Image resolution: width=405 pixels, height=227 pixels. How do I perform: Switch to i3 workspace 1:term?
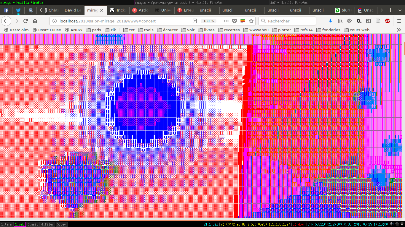coord(7,224)
